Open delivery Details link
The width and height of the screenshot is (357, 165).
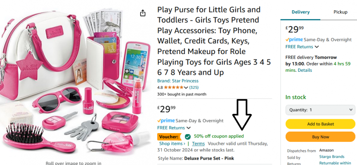pos(305,70)
